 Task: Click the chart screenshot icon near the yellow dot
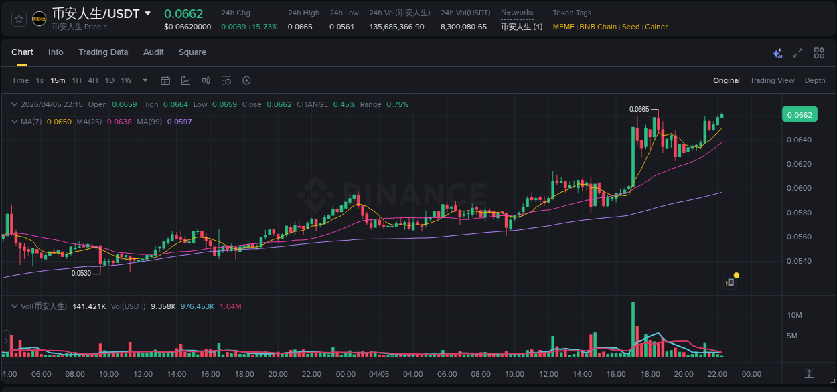729,282
